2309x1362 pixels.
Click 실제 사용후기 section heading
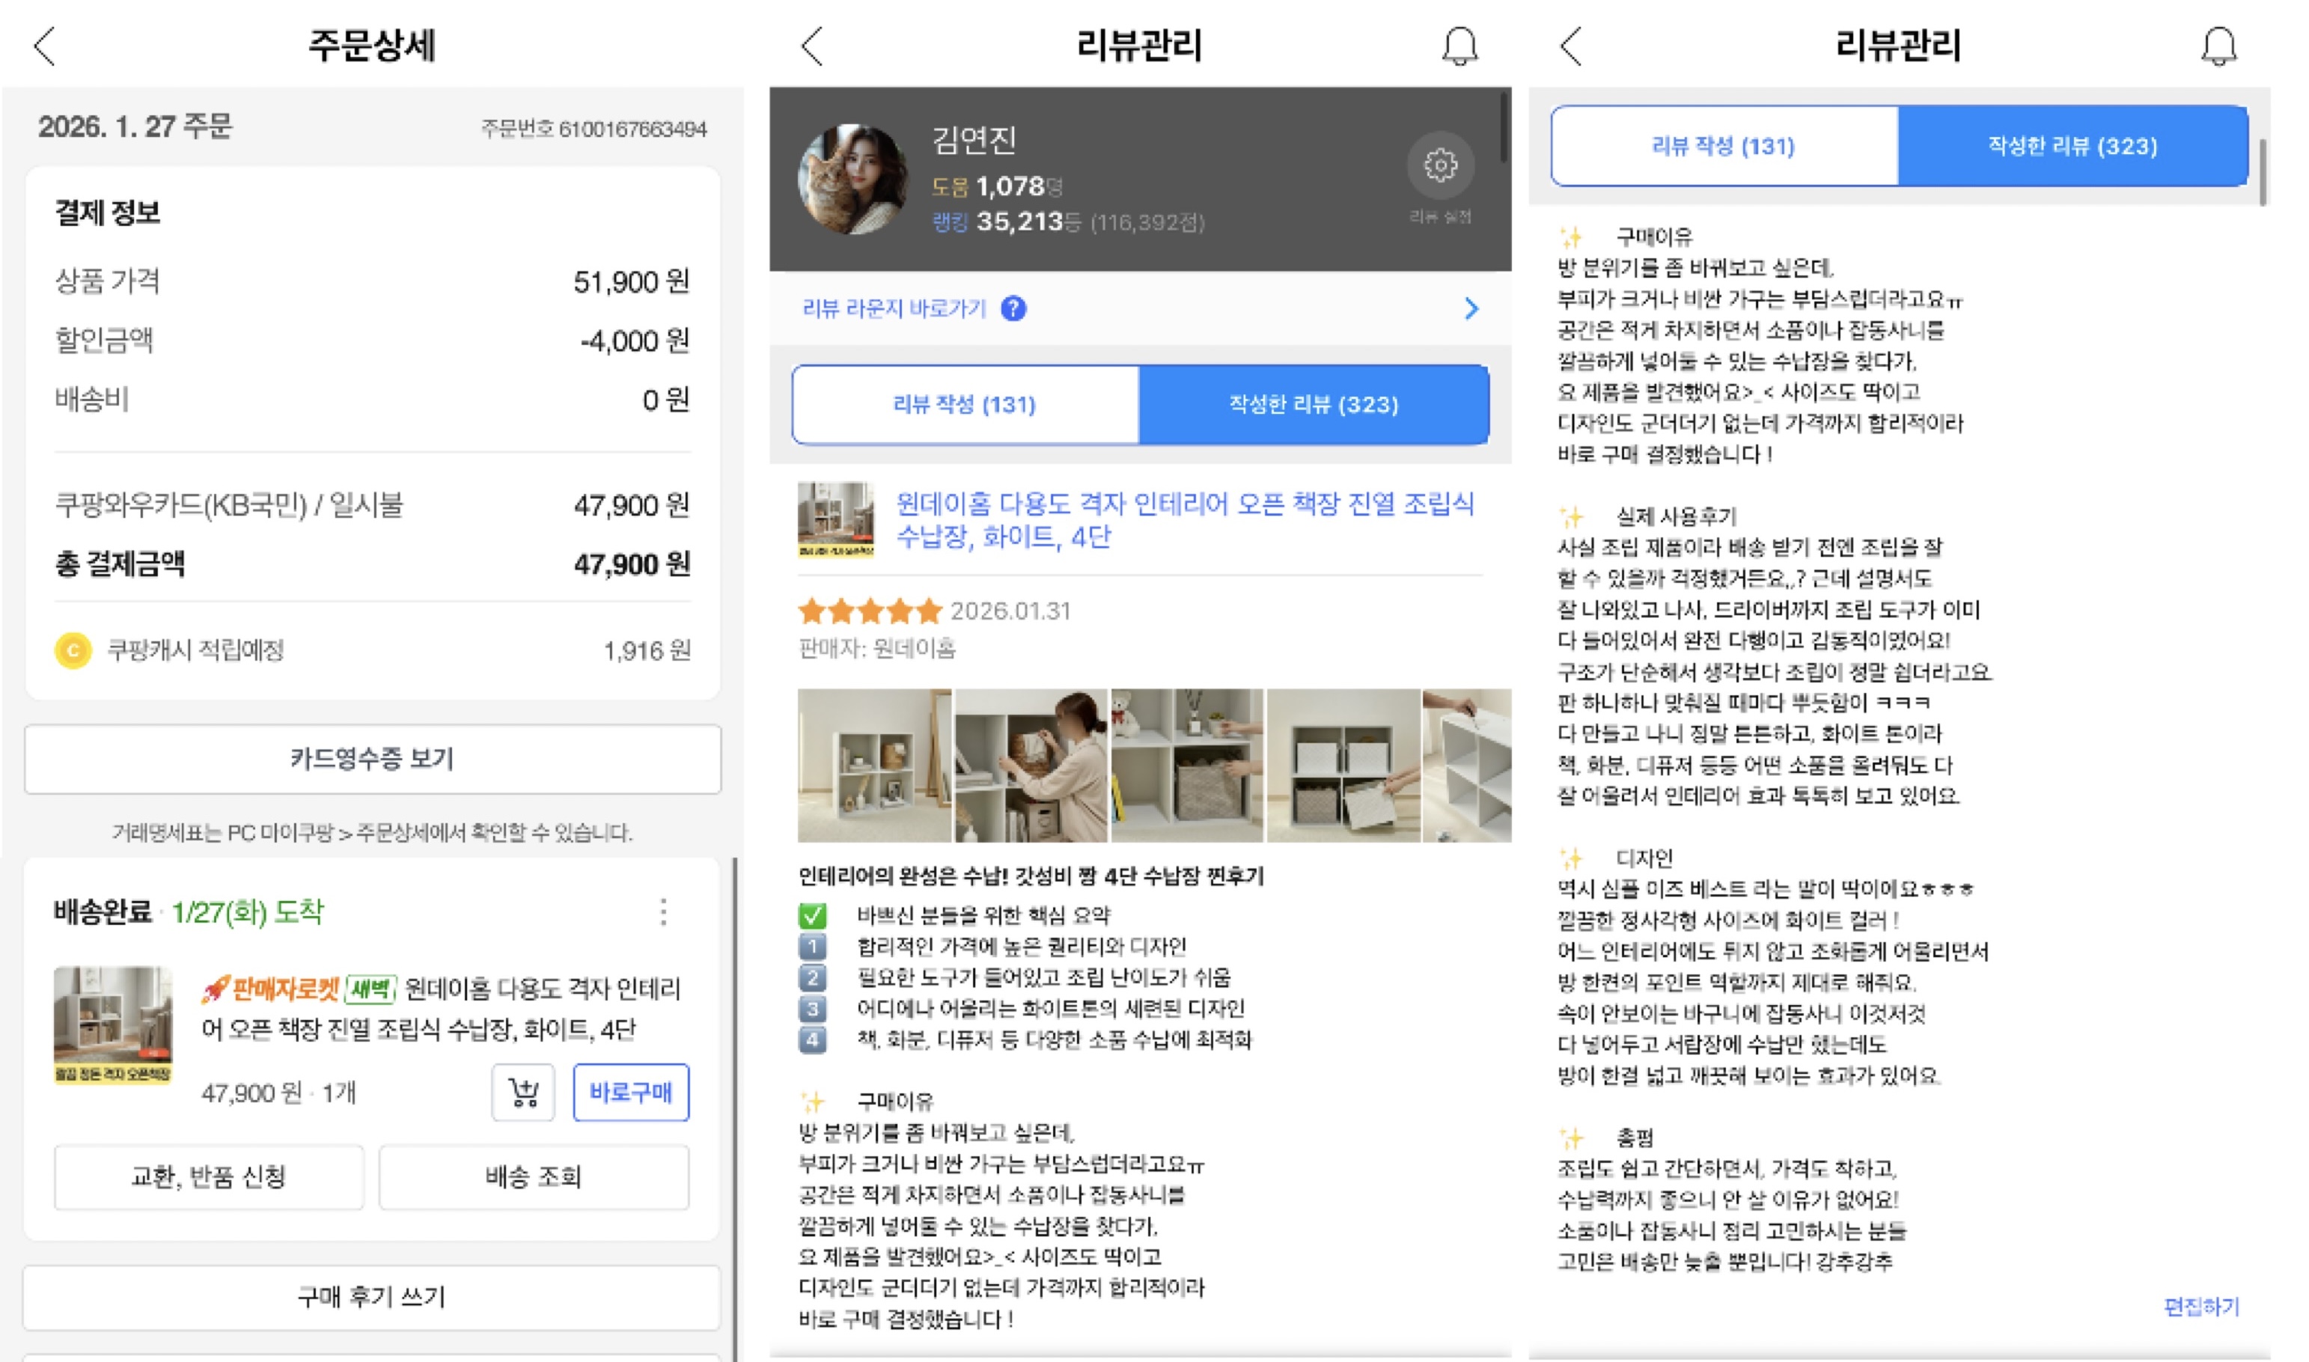pos(1676,516)
